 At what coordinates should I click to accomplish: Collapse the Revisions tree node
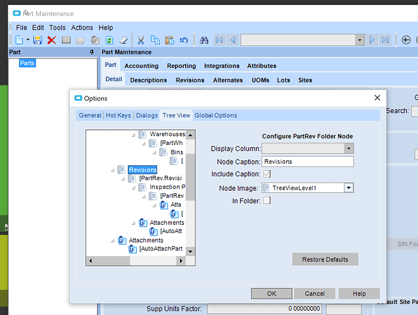coord(113,170)
